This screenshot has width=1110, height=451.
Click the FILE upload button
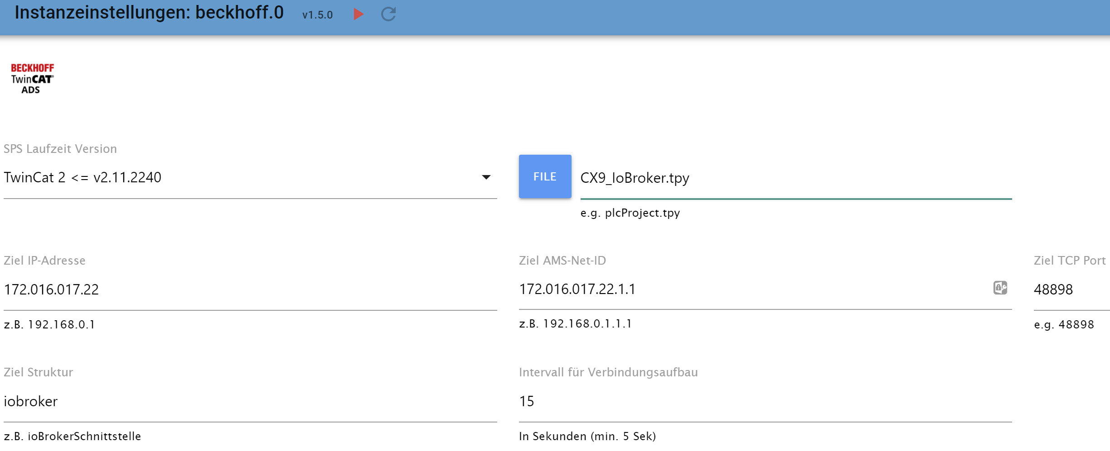pyautogui.click(x=545, y=176)
